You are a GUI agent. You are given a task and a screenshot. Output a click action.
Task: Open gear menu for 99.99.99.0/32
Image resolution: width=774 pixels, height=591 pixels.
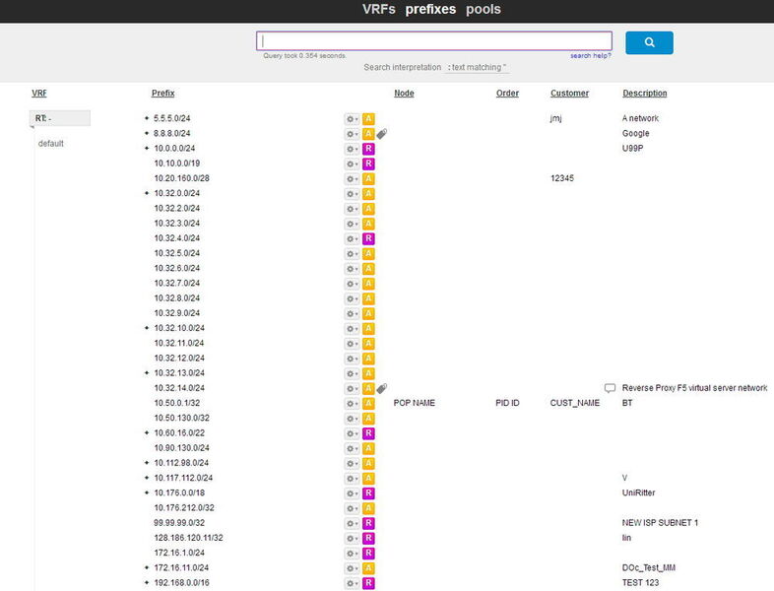click(352, 523)
